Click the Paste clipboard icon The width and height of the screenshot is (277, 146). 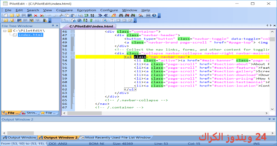tap(73, 15)
